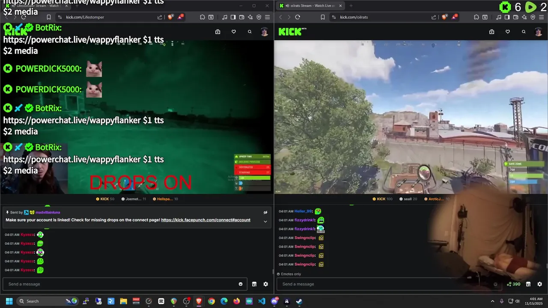Open Brave VPN icon in oilrats window

(x=533, y=17)
